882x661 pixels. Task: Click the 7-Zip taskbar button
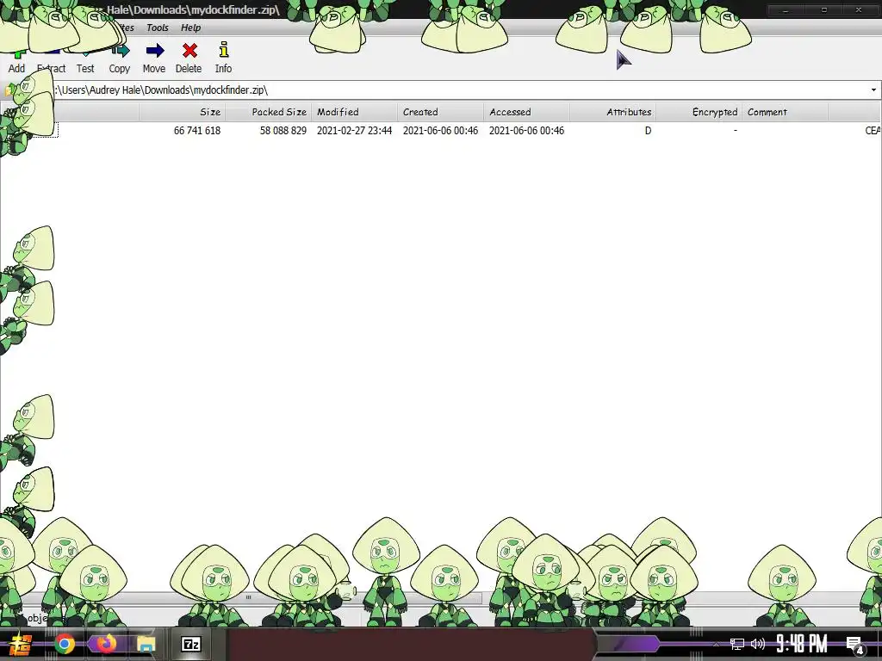tap(190, 644)
